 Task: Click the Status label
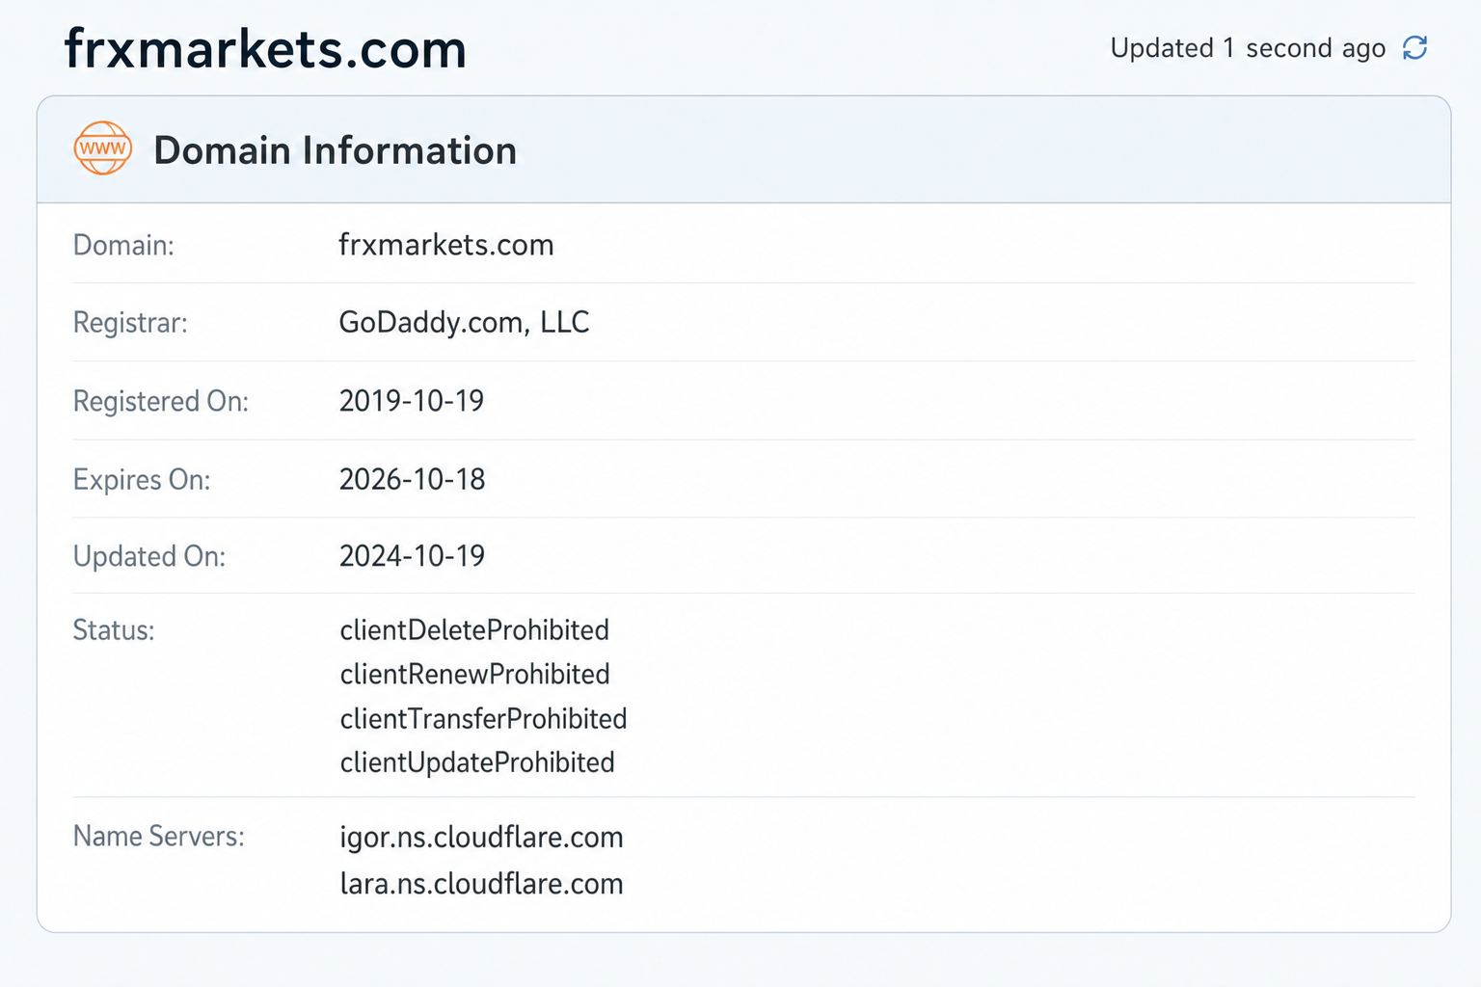point(114,630)
